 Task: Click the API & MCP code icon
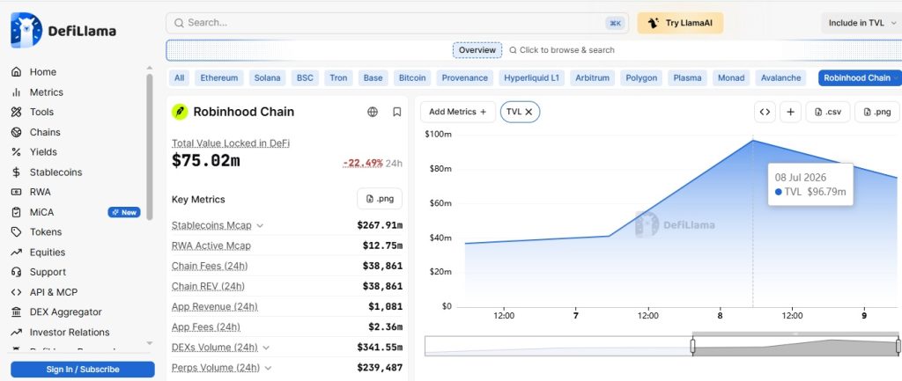click(16, 292)
